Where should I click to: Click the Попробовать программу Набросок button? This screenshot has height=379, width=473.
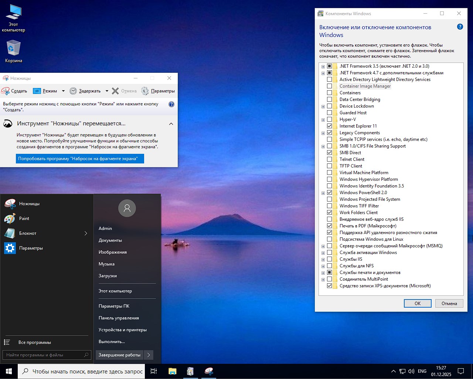coord(80,158)
